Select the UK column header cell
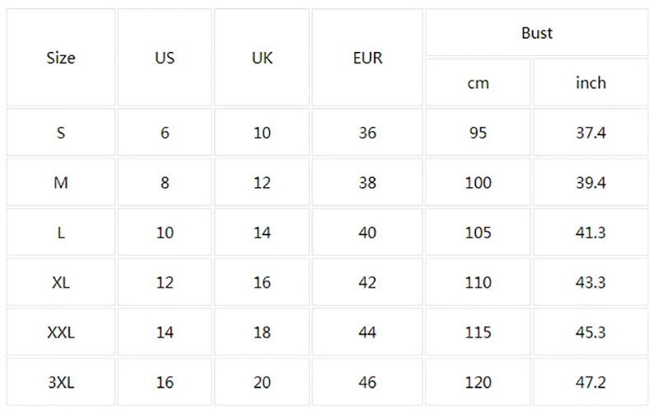The image size is (659, 413). click(x=262, y=58)
